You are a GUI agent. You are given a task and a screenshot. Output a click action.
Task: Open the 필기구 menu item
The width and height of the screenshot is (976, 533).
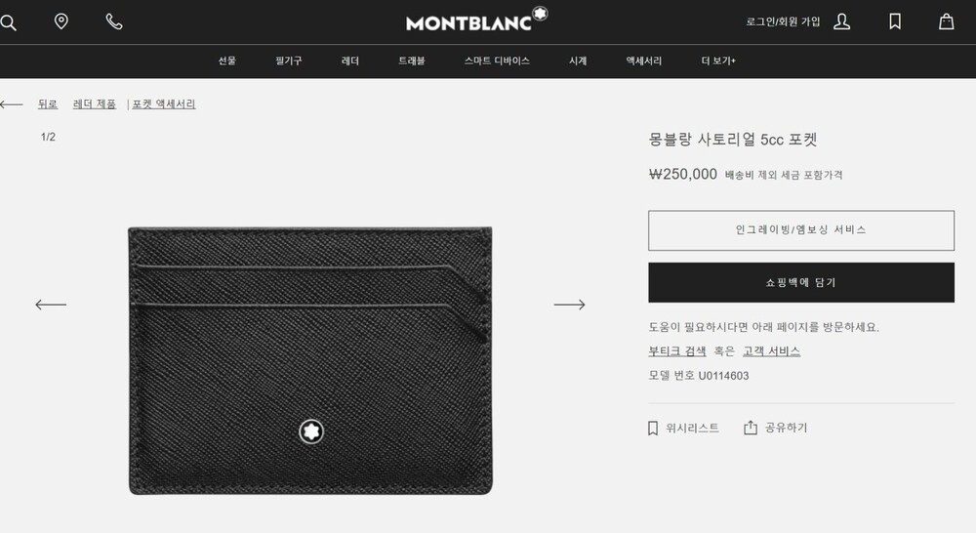point(289,61)
